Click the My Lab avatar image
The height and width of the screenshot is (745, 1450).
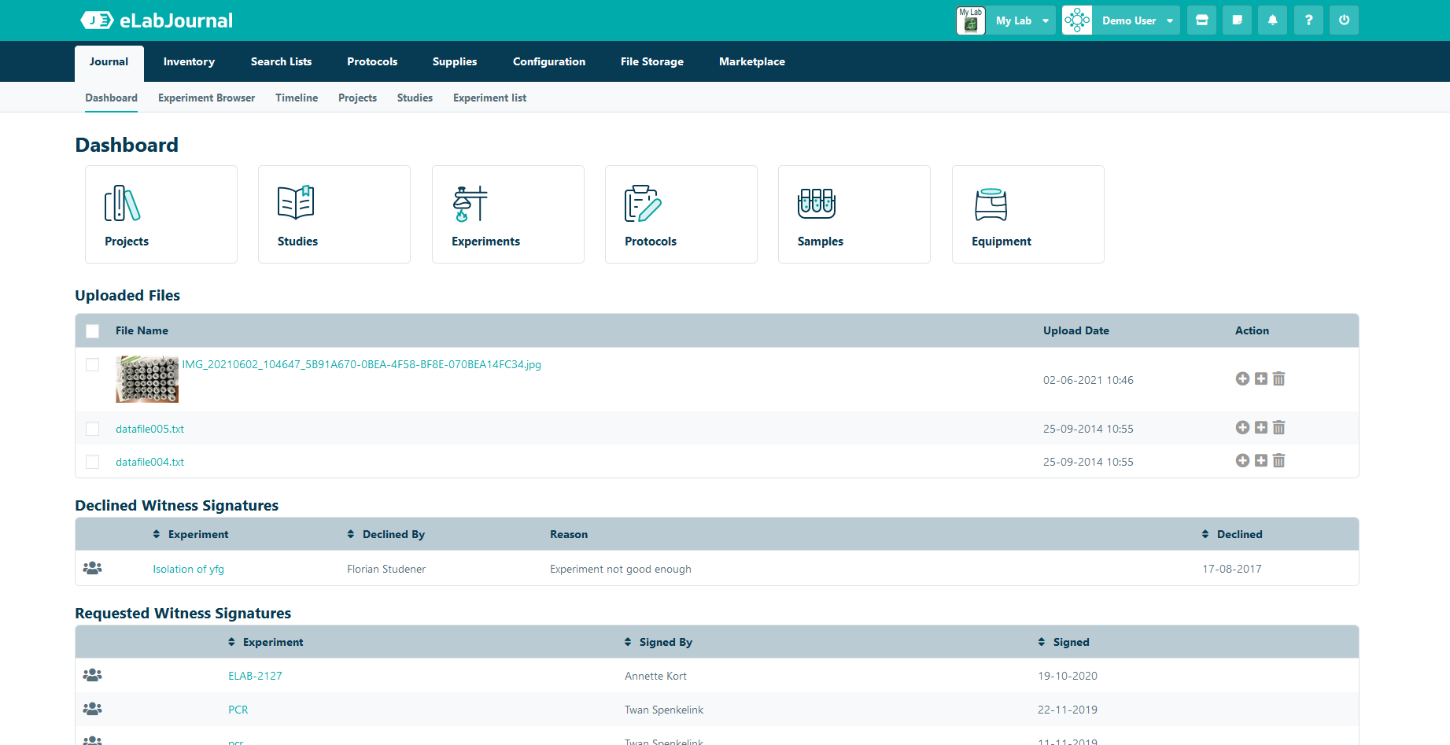[x=971, y=20]
